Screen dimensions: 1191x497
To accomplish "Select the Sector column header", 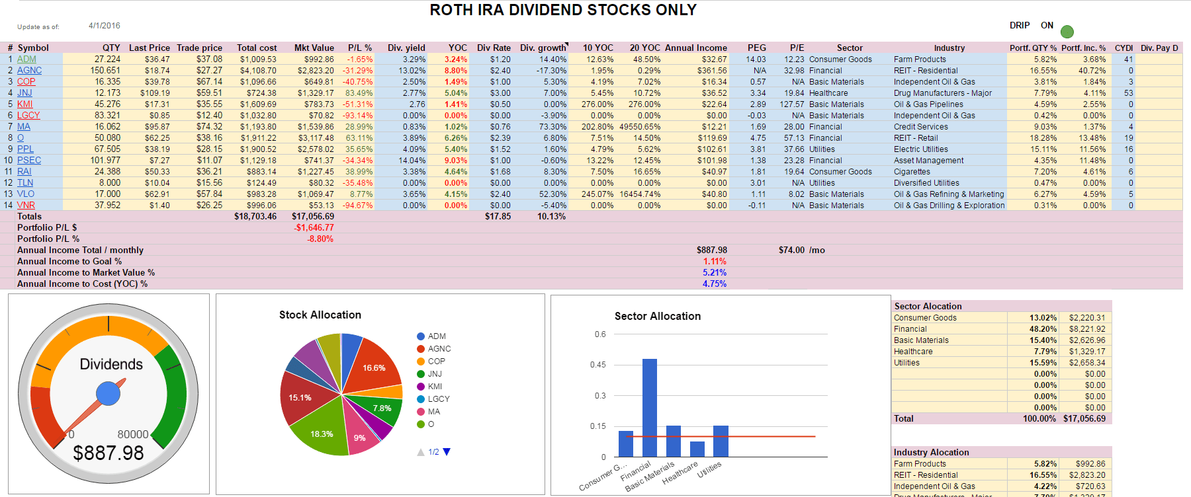I will pos(850,48).
